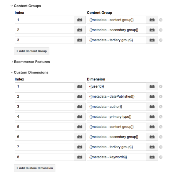Click the Add Content Group button
Image resolution: width=176 pixels, height=174 pixels.
tap(32, 51)
